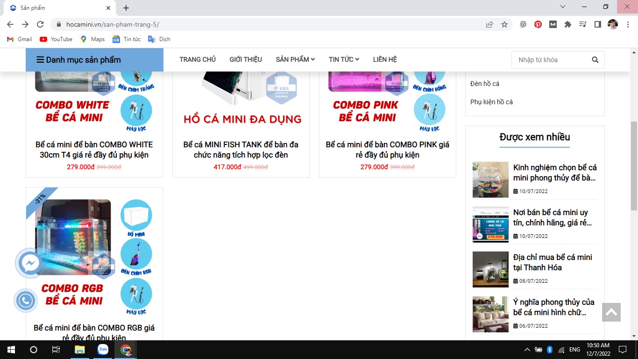Click the COMBO PINK product image
Screen dimensions: 638x359
pyautogui.click(x=388, y=103)
